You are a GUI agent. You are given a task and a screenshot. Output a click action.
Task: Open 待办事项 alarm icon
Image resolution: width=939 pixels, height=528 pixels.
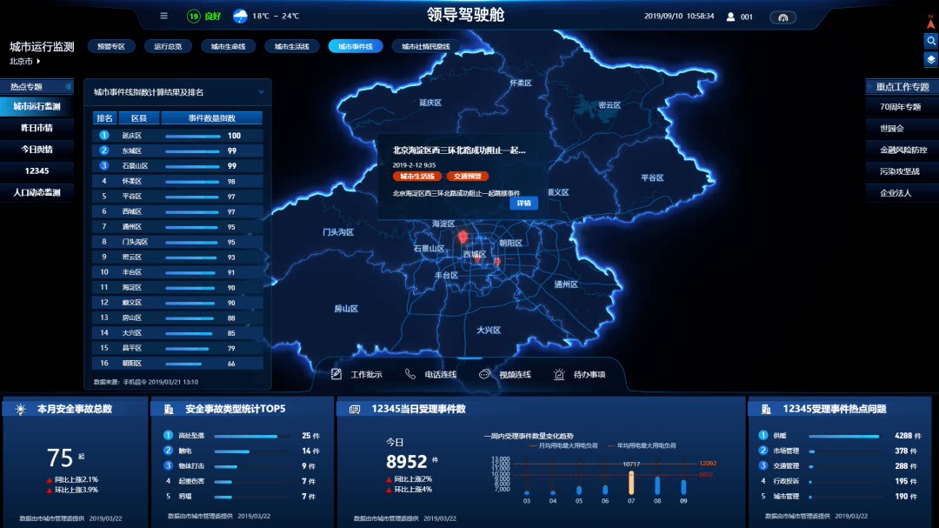559,374
